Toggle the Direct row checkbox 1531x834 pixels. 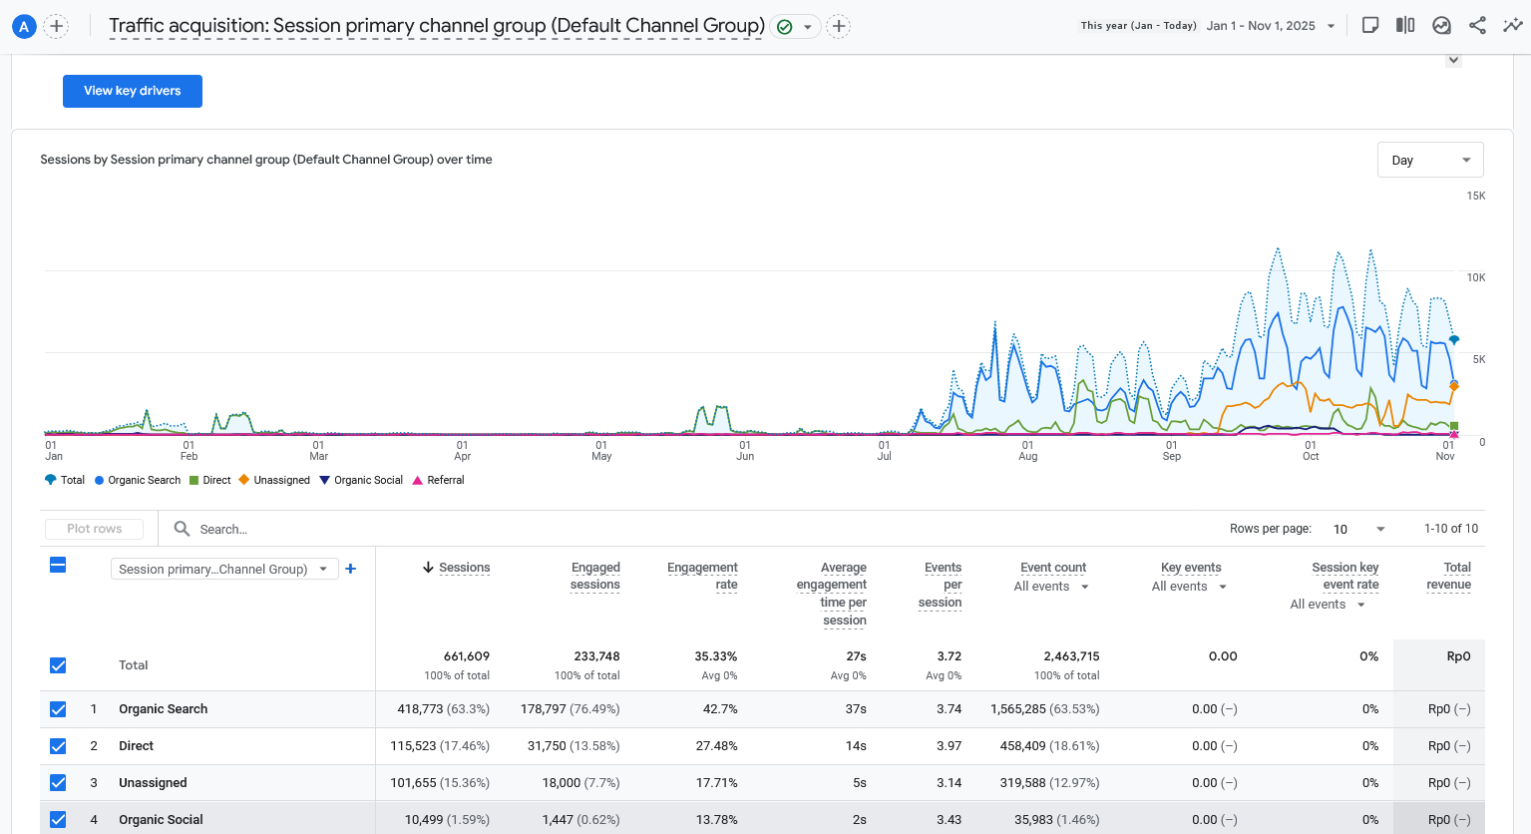[x=58, y=746]
